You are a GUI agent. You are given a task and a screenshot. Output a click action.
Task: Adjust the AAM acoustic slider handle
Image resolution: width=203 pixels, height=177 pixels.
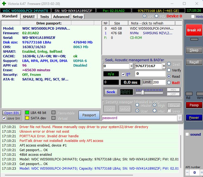143,93
